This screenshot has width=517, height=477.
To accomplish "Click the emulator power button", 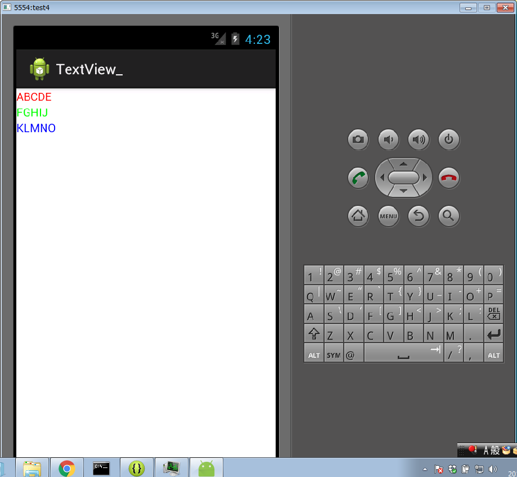I will tap(449, 139).
